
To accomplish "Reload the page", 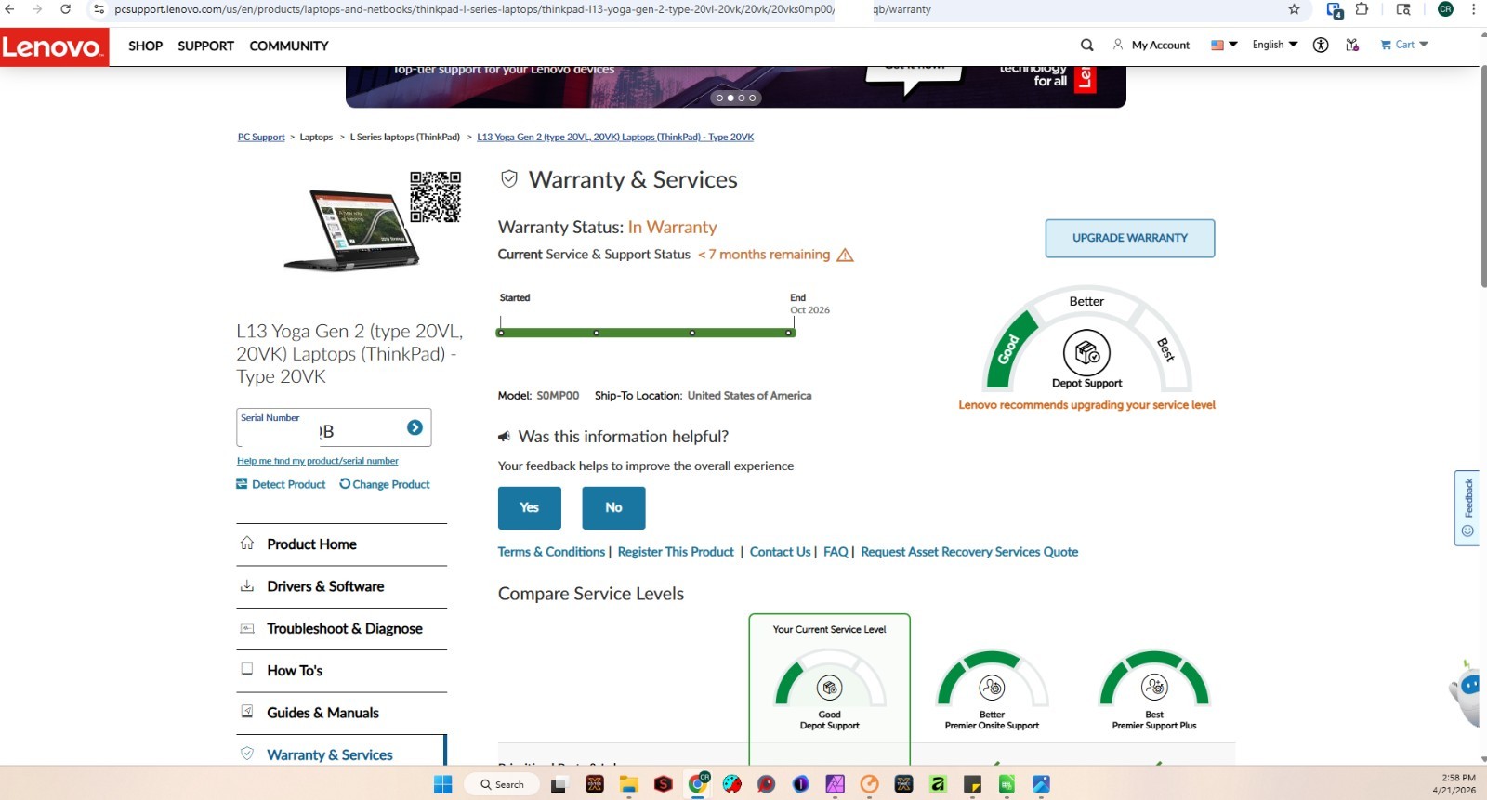I will [x=65, y=9].
